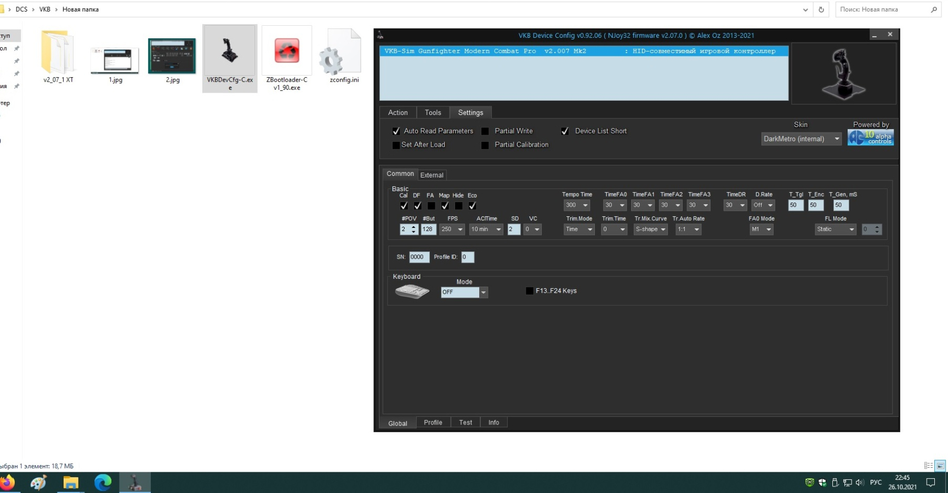The width and height of the screenshot is (948, 493).
Task: Expand the Explorer address bar history dropdown
Action: click(x=805, y=9)
